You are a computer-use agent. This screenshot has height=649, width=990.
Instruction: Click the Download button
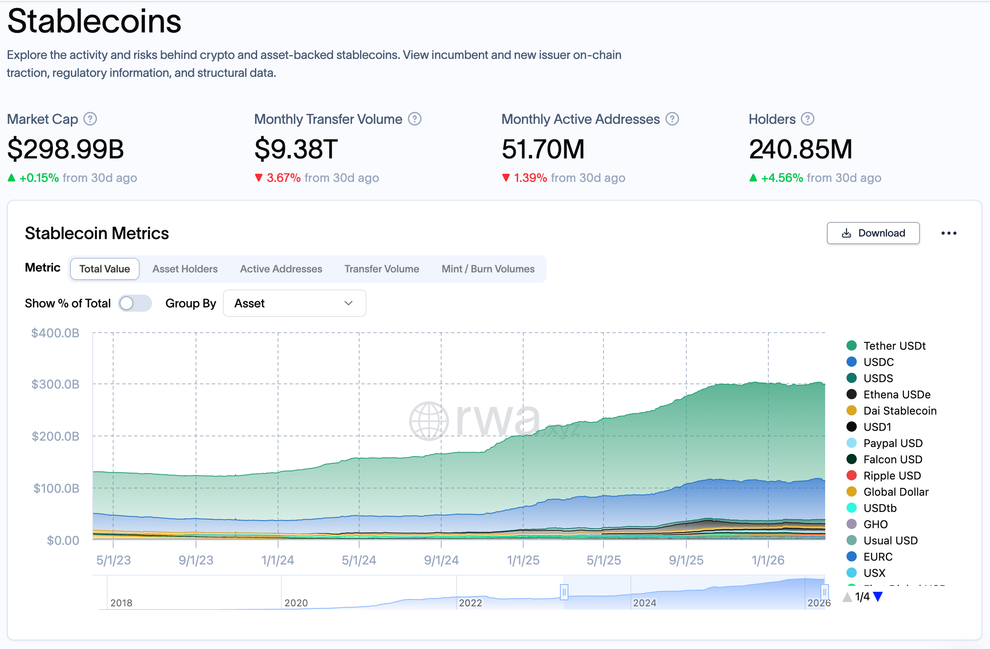tap(873, 233)
